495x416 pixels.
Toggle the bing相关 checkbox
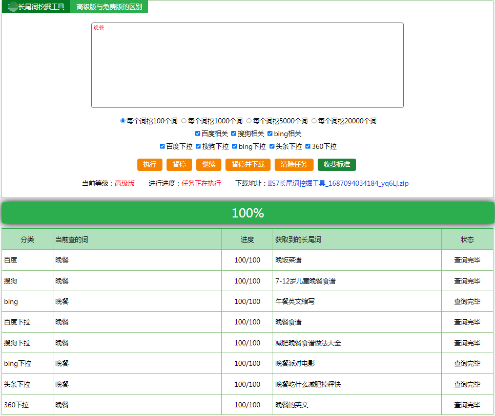pos(270,134)
